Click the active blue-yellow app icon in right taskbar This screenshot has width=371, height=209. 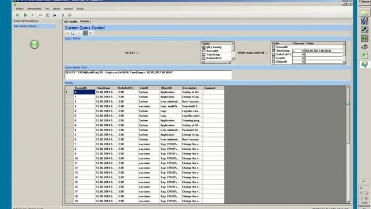pyautogui.click(x=365, y=64)
